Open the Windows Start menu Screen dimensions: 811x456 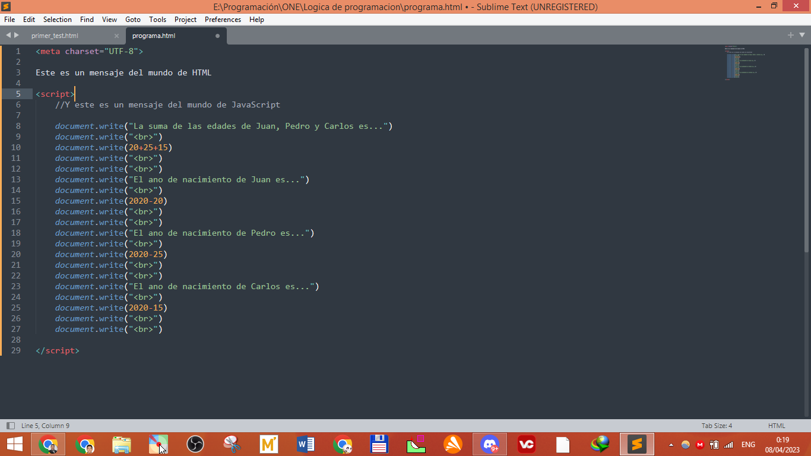coord(14,444)
